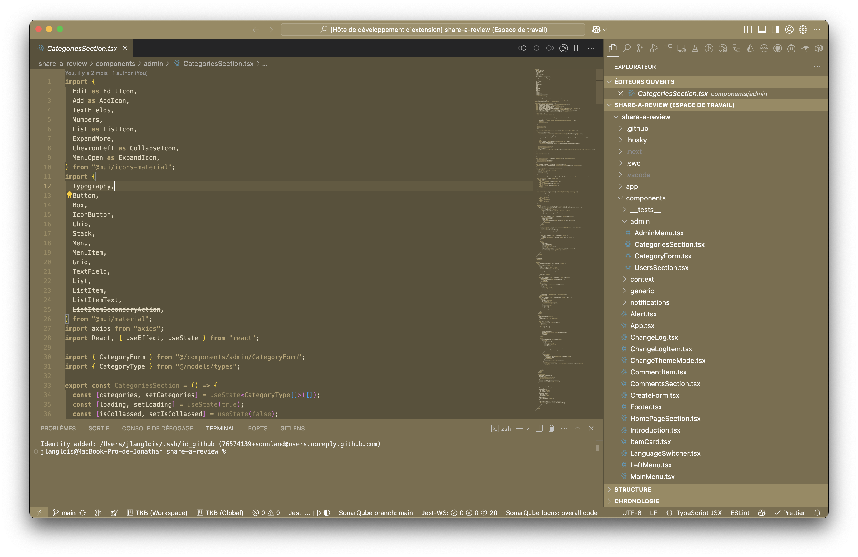Toggle the bottom panel layout button

click(762, 30)
